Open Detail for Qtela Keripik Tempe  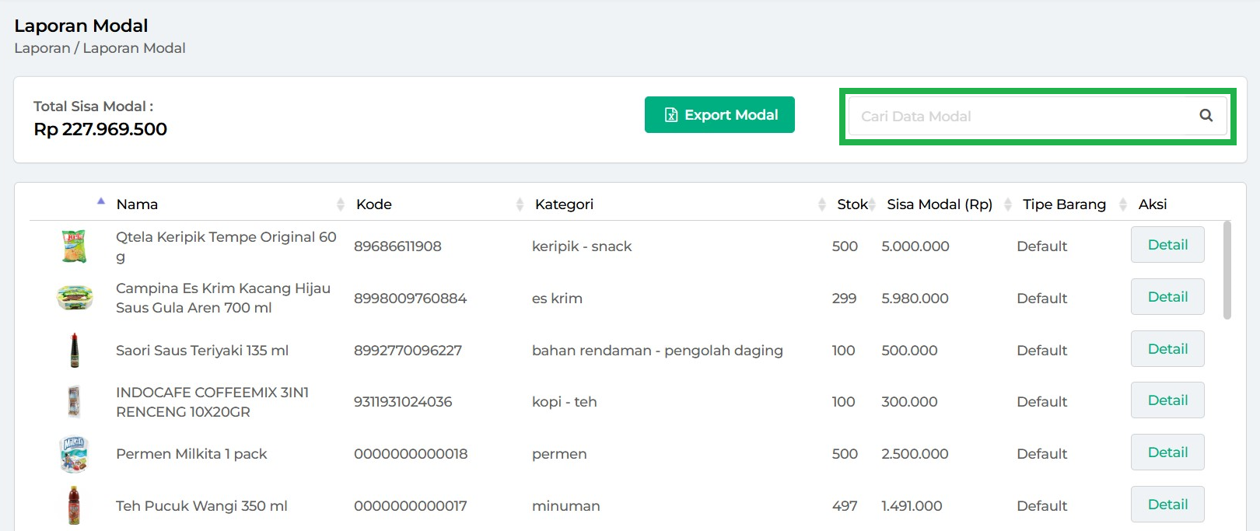(1167, 245)
